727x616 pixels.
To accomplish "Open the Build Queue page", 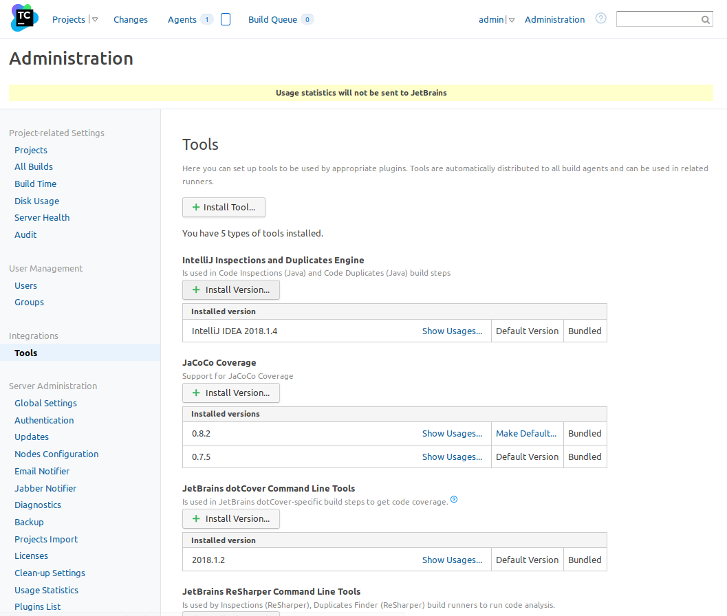I will tap(272, 19).
